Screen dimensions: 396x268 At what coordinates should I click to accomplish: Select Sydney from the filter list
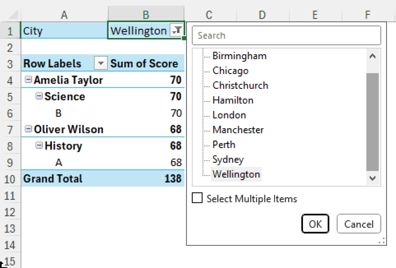(x=228, y=159)
